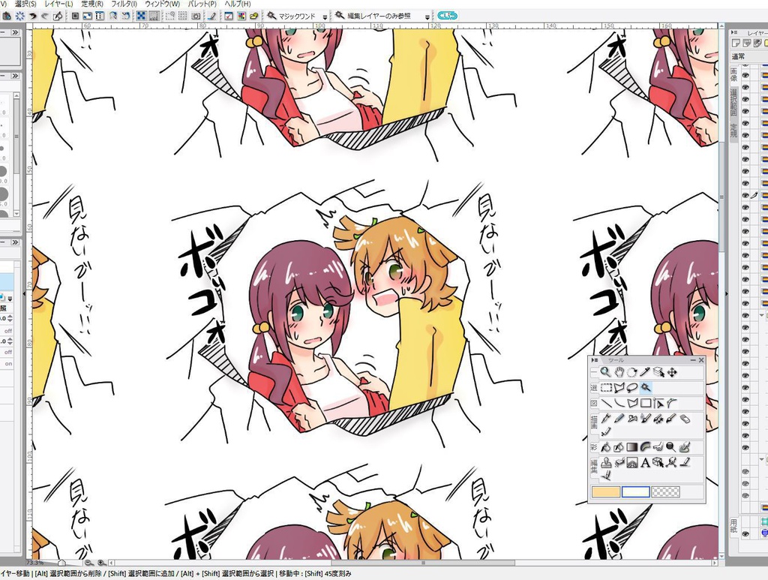Select the Layer Select tool

(x=658, y=372)
